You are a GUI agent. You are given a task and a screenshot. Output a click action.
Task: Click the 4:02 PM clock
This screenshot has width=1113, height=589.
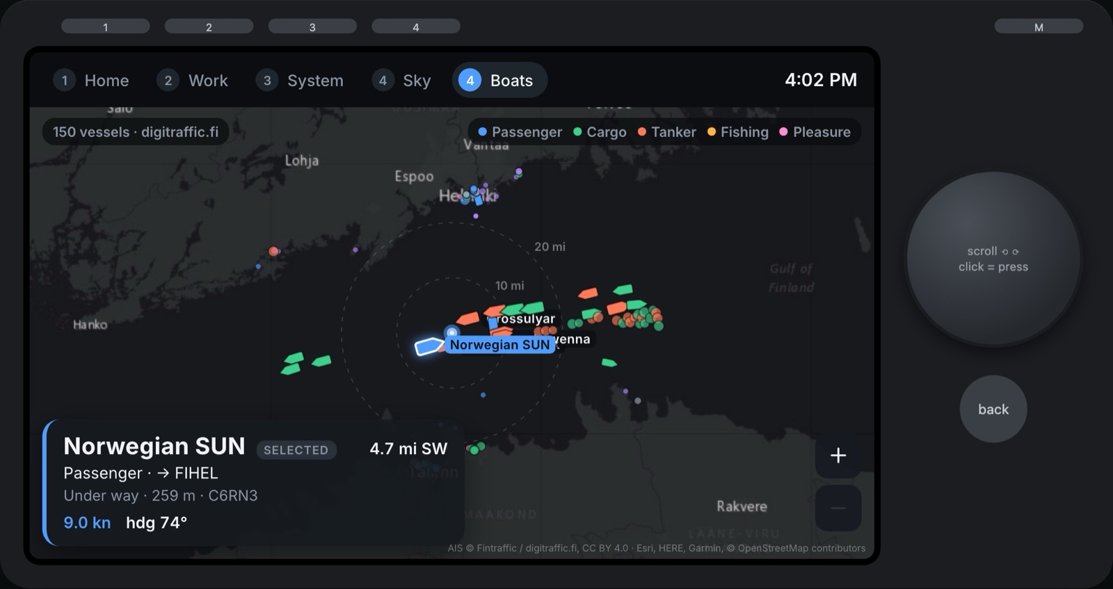[821, 80]
